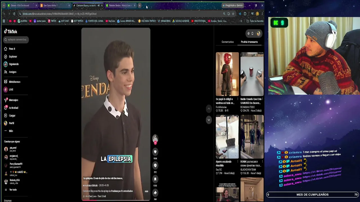Switch to Natalan Stream browser tab
Viewport: 360px width, 202px height.
point(121,5)
